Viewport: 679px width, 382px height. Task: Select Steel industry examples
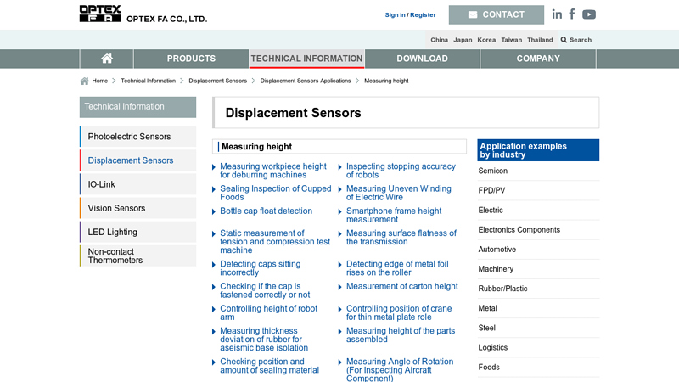click(486, 328)
